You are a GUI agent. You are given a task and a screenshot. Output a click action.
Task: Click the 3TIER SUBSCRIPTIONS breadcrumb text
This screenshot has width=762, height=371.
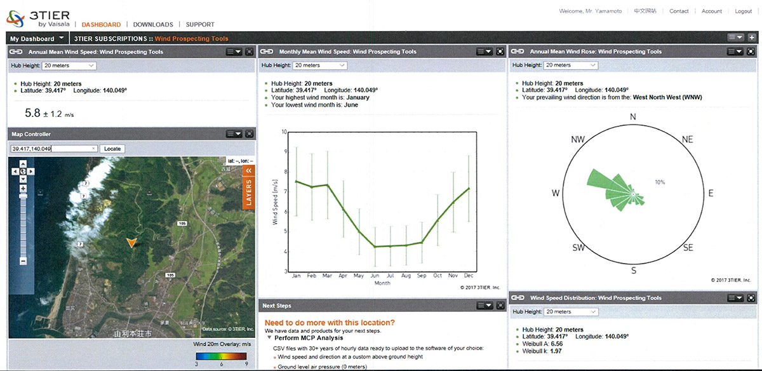(110, 39)
